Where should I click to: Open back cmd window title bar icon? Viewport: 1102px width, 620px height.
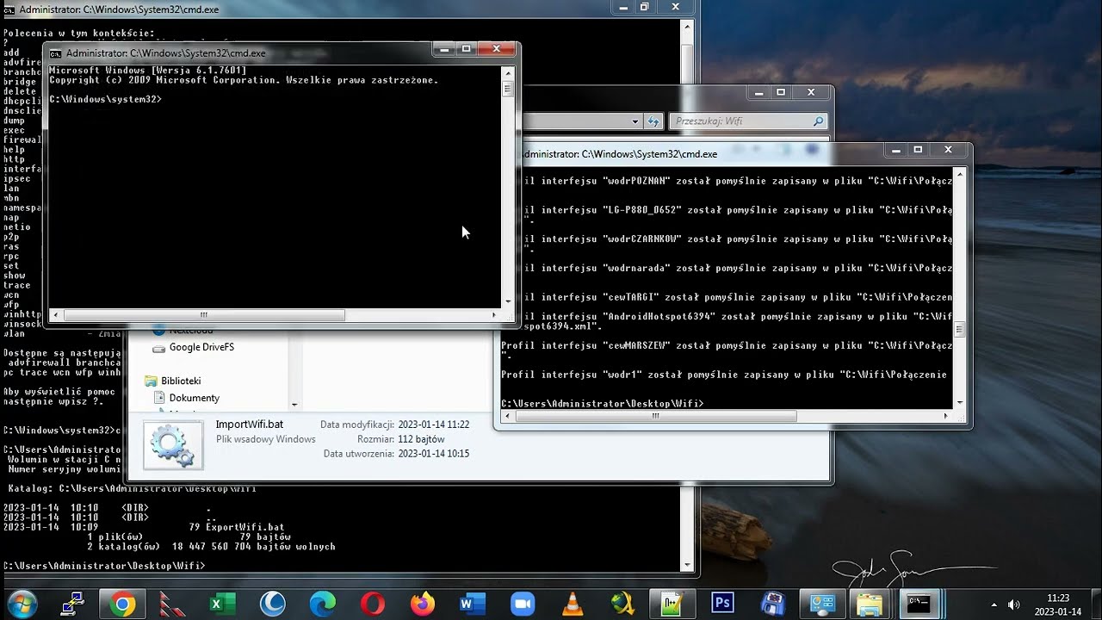point(9,9)
